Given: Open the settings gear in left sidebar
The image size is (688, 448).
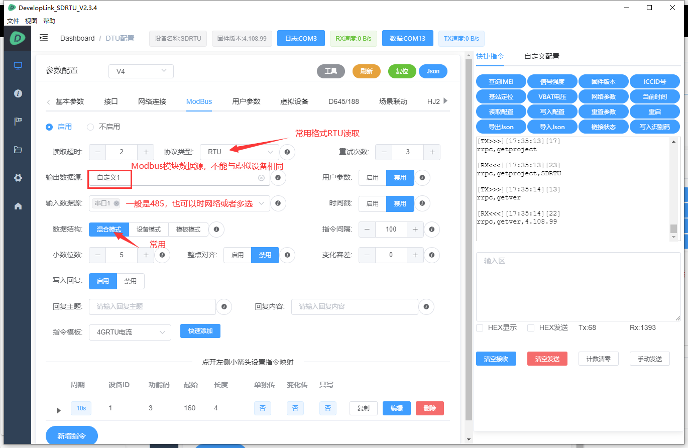Looking at the screenshot, I should tap(18, 178).
